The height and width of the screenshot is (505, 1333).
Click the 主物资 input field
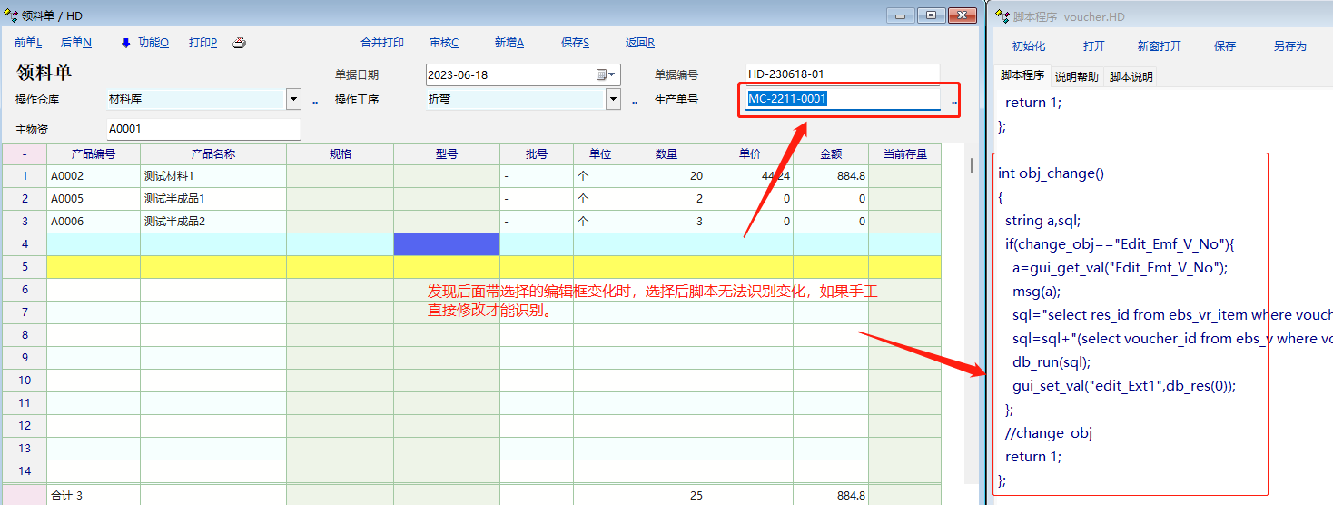coord(202,129)
